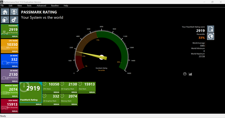Viewport: 225px width, 118px height.
Task: Click the gauge icon on 2D Graphics Mark tile
Action: pyautogui.click(x=44, y=96)
